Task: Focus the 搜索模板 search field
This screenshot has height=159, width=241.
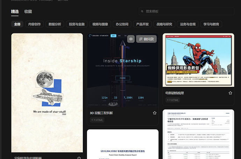Action: (x=187, y=11)
